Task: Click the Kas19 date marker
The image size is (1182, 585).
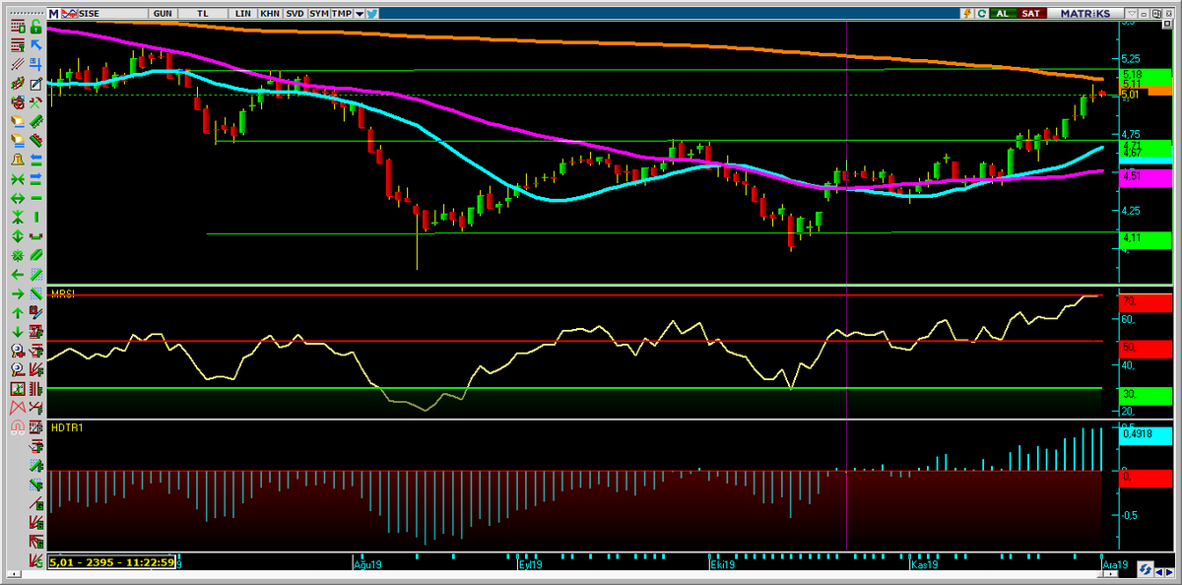Action: [925, 565]
